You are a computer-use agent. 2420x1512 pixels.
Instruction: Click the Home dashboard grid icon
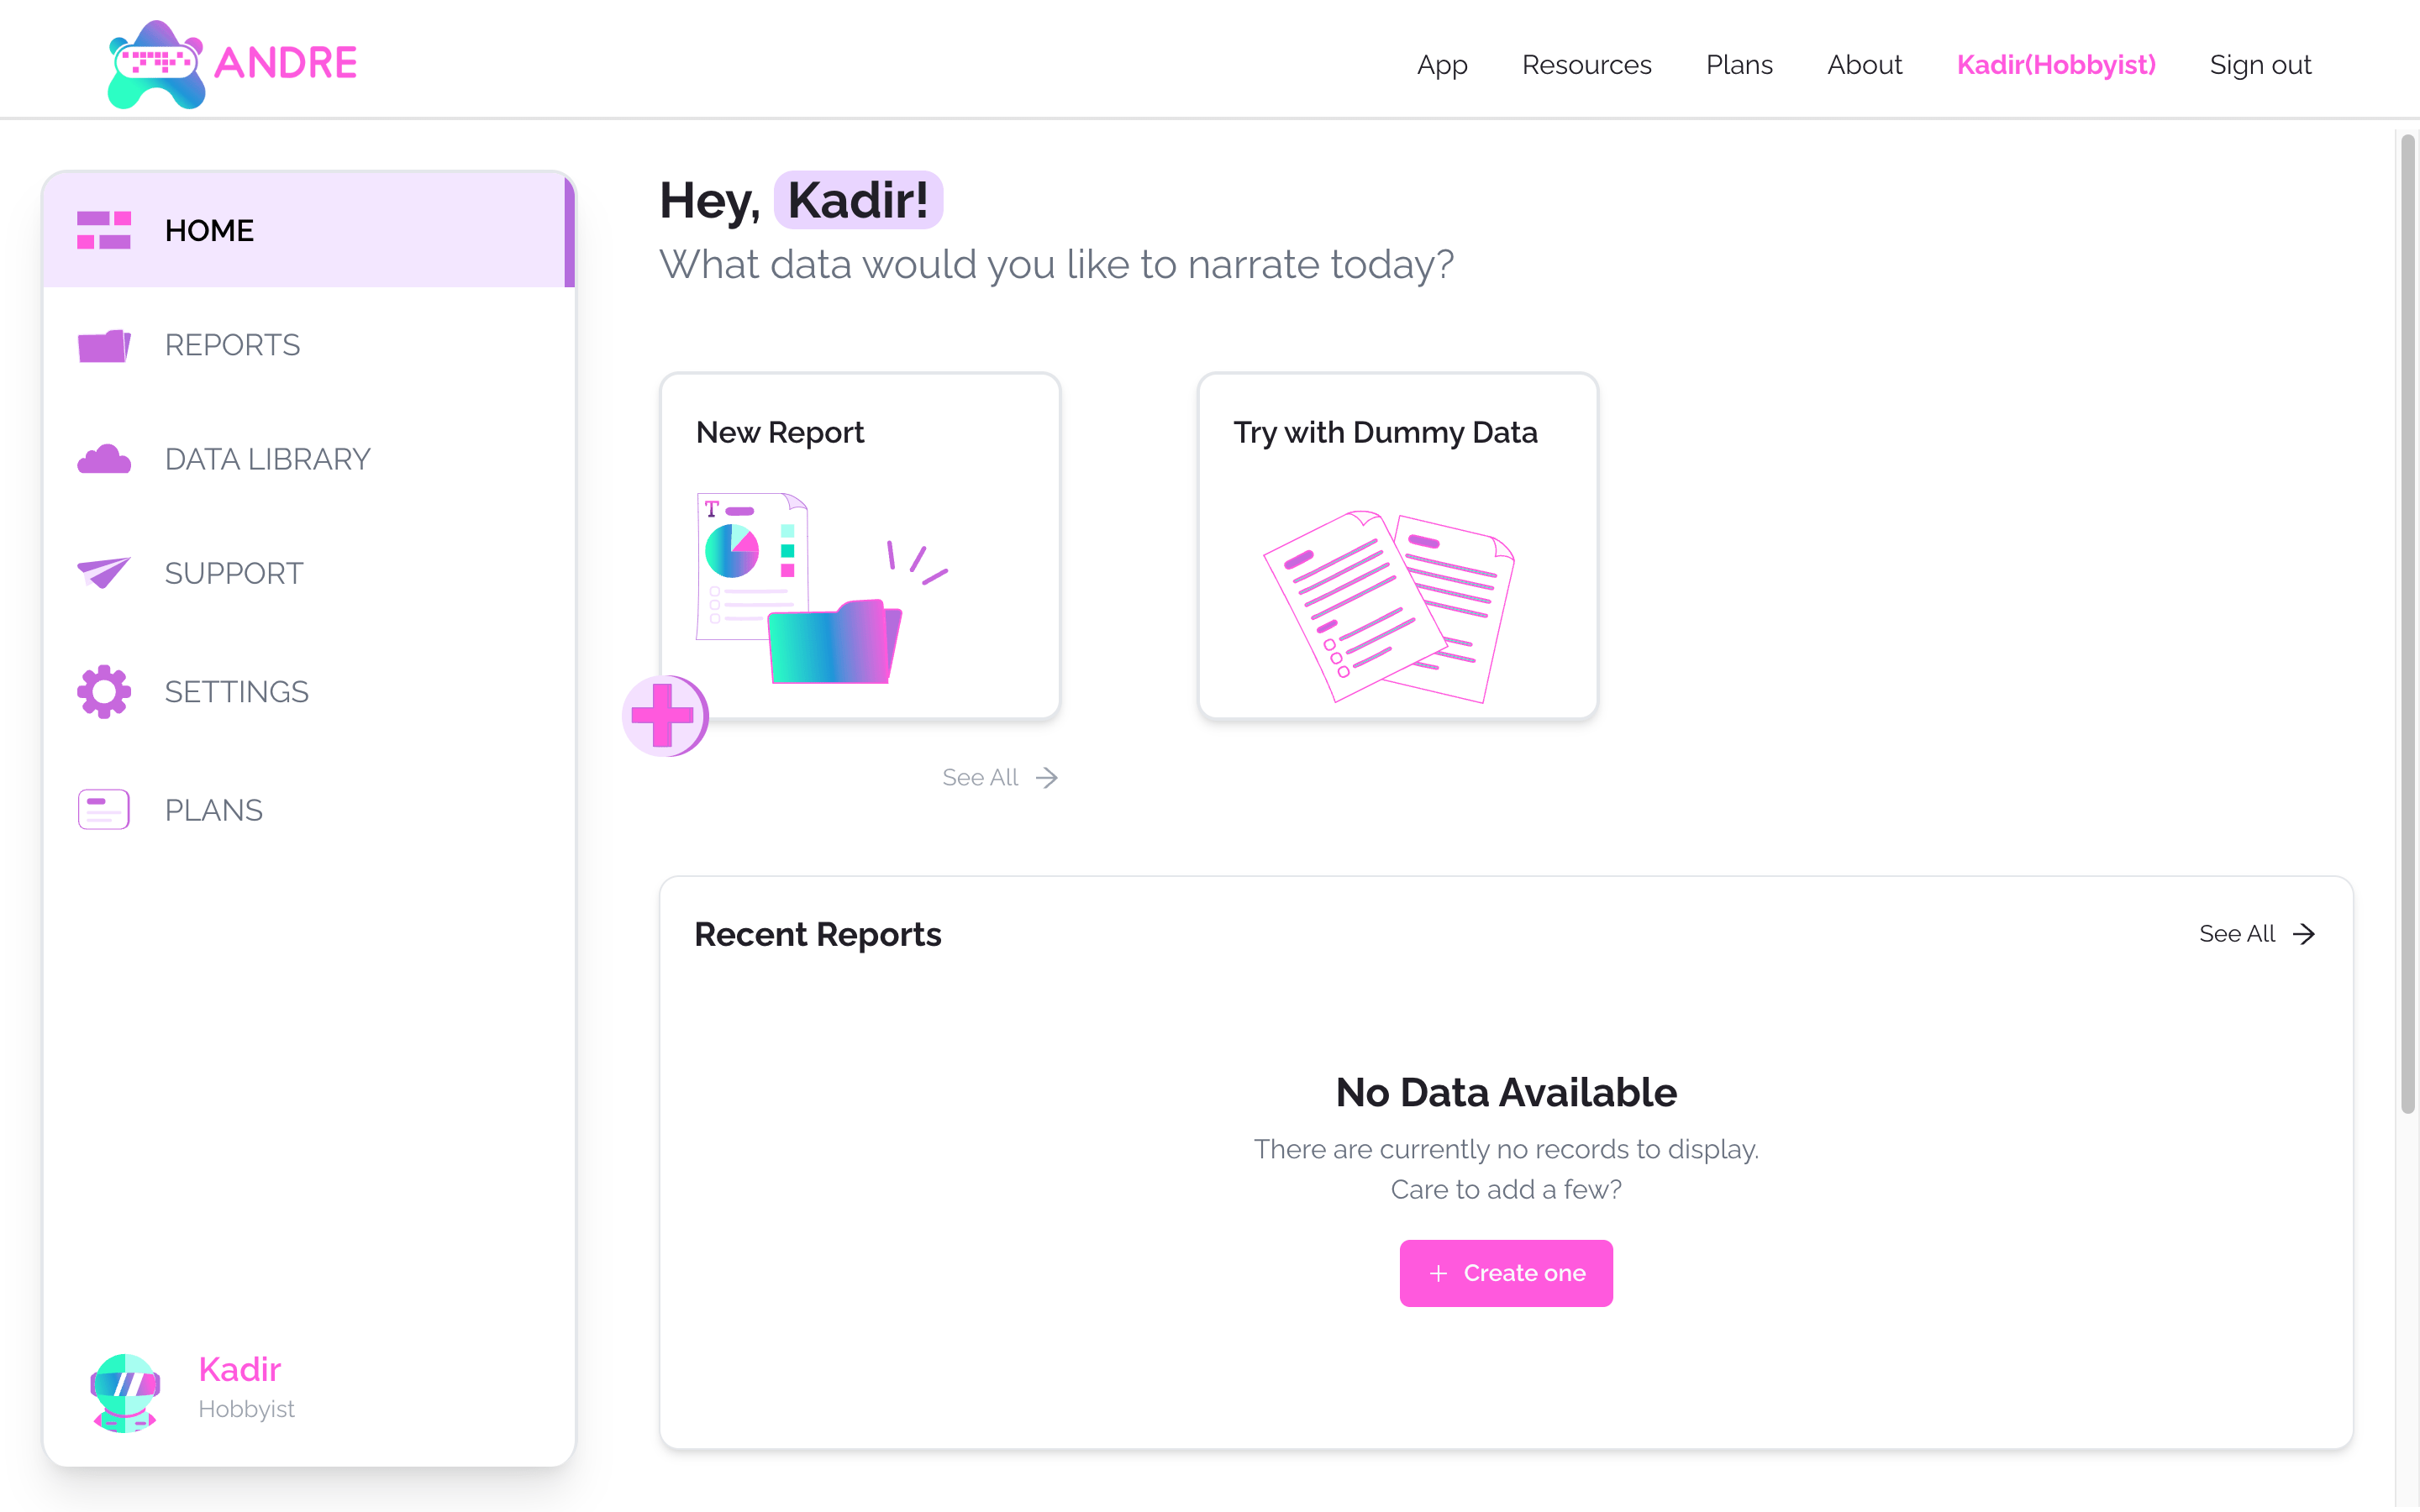(x=104, y=230)
